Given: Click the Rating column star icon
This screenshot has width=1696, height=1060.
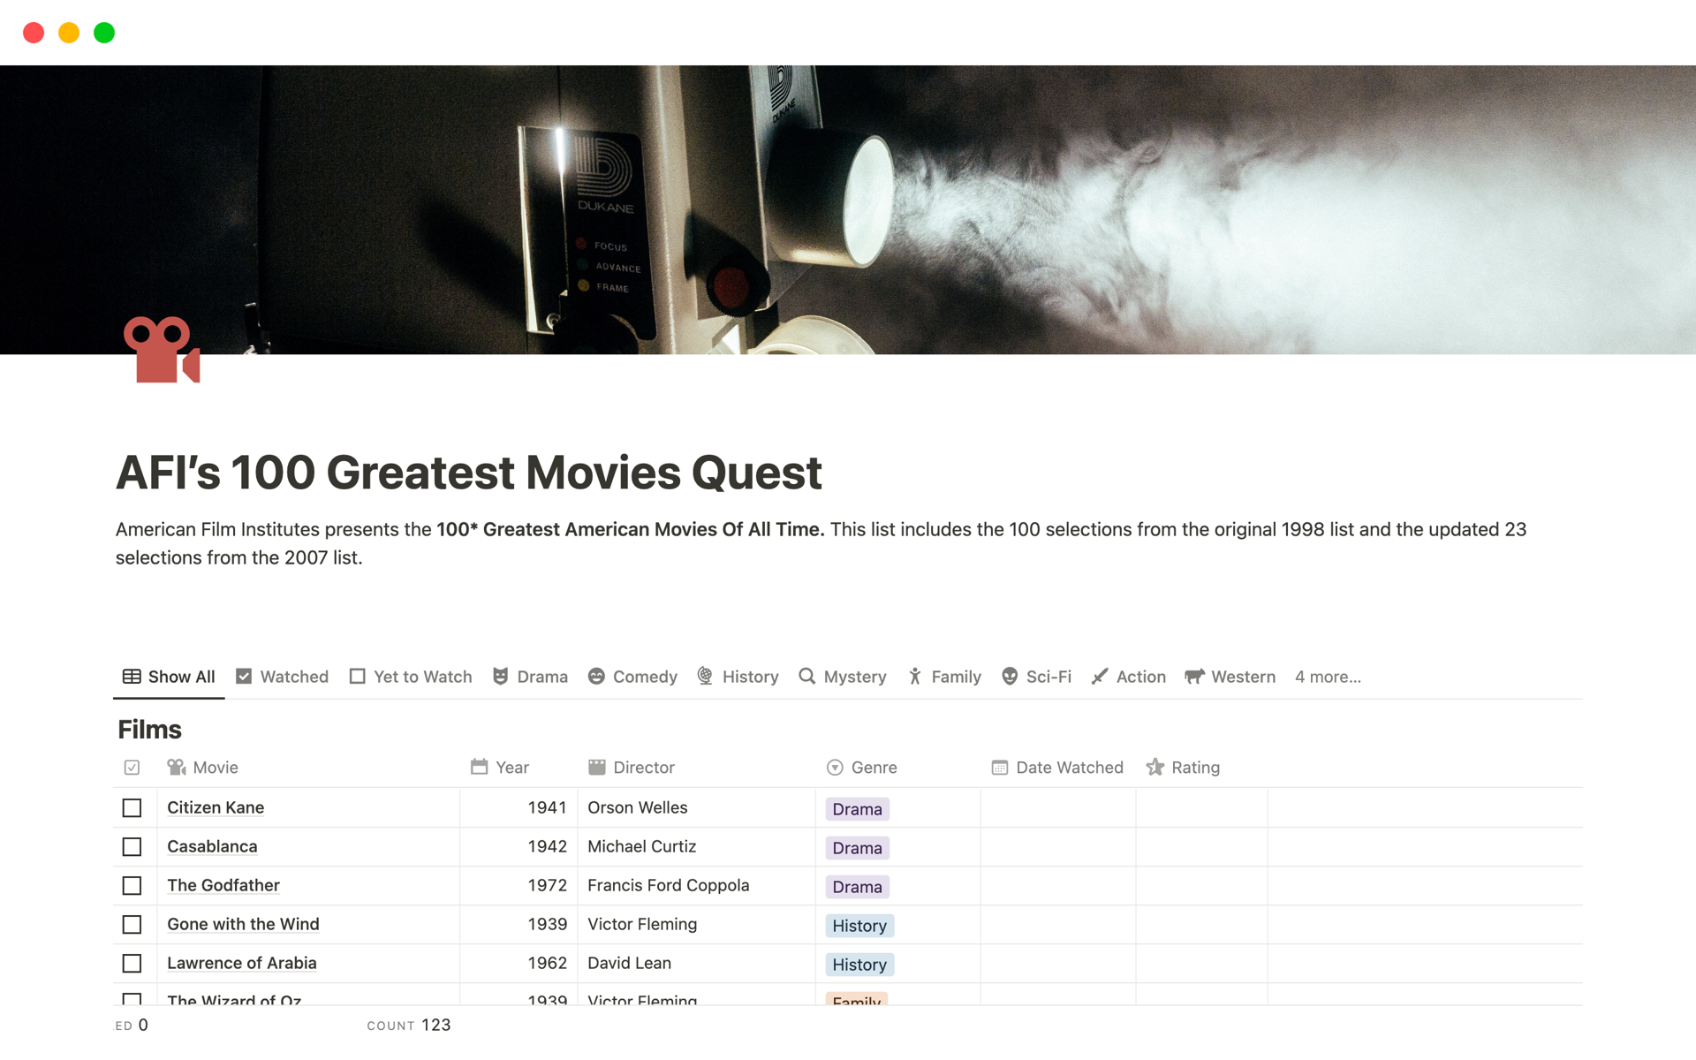Looking at the screenshot, I should coord(1155,768).
